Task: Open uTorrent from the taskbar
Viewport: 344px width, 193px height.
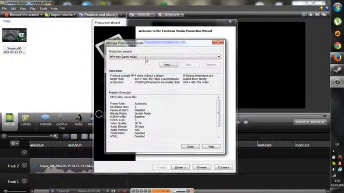Action: click(x=338, y=21)
